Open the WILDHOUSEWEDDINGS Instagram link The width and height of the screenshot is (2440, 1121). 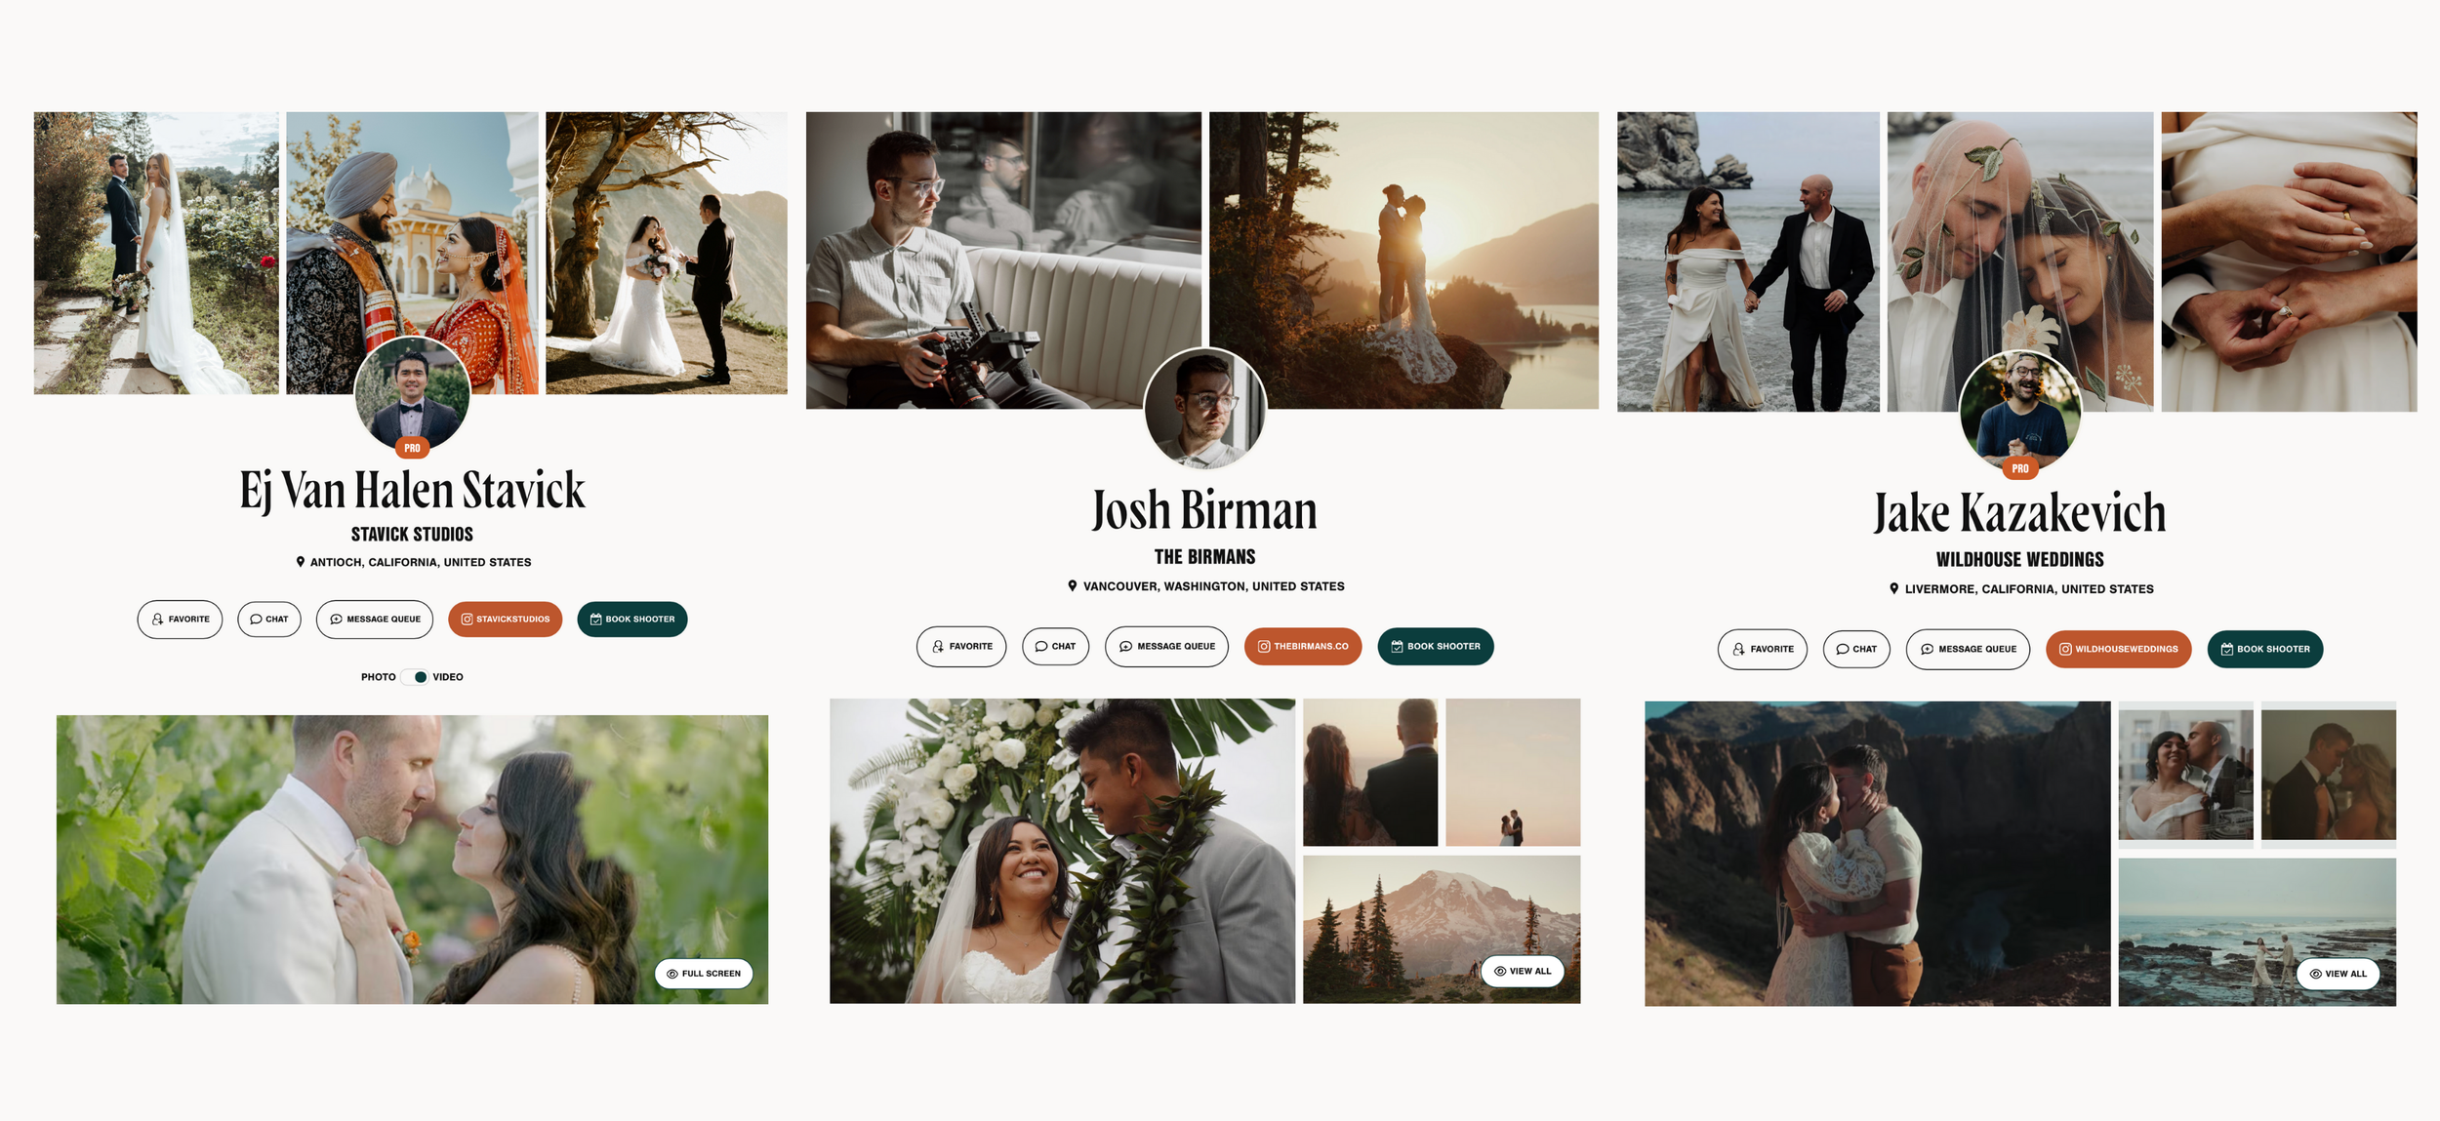pos(2119,650)
